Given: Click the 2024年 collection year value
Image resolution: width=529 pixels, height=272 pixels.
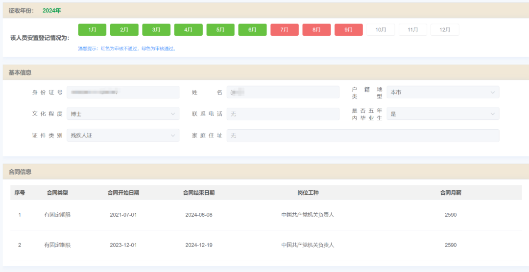Looking at the screenshot, I should 51,11.
